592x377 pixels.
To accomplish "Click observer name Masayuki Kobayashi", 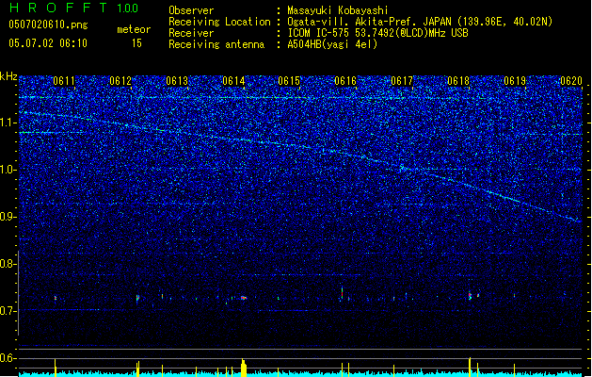I will (338, 10).
